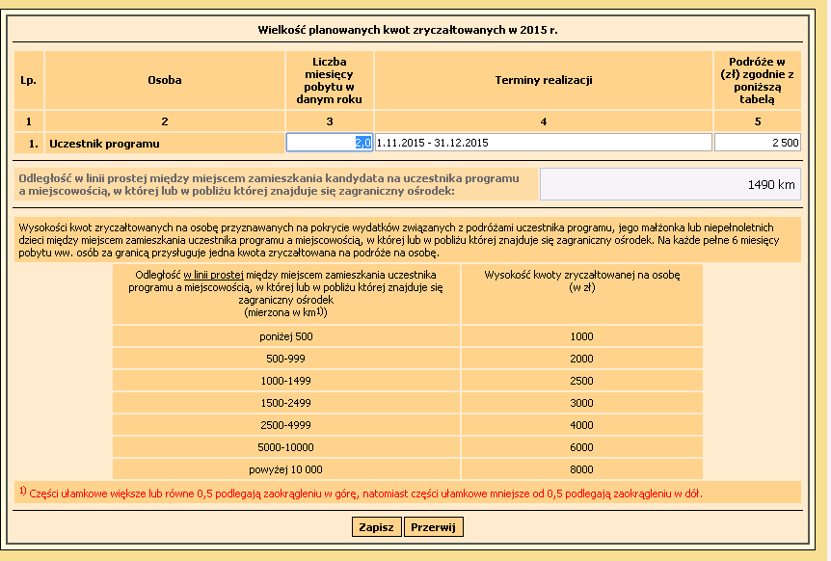This screenshot has width=831, height=561.
Task: Click the 'Osoba' column header
Action: (x=165, y=80)
